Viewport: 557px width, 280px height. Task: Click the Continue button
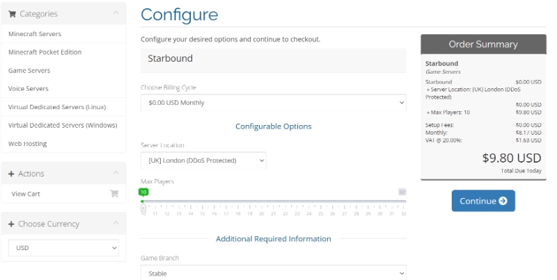click(x=483, y=201)
